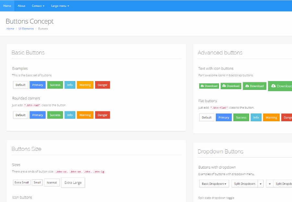
Task: Click the flat Info button
Action: click(256, 117)
